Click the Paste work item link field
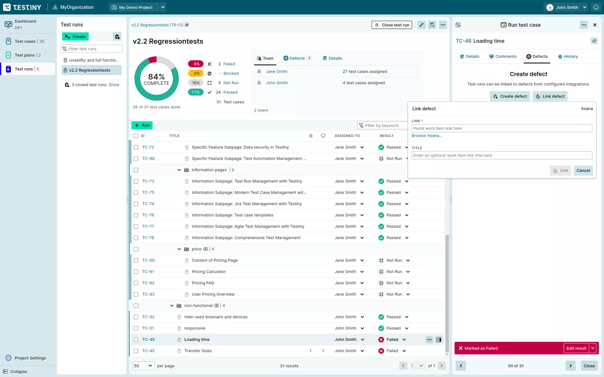The image size is (604, 377). coord(501,128)
